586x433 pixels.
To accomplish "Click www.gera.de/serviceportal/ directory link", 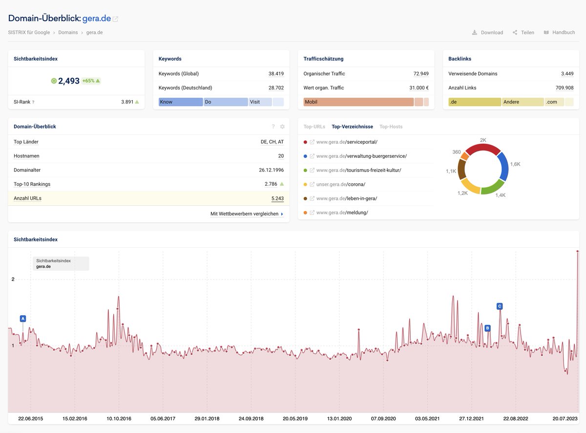I will click(x=347, y=142).
